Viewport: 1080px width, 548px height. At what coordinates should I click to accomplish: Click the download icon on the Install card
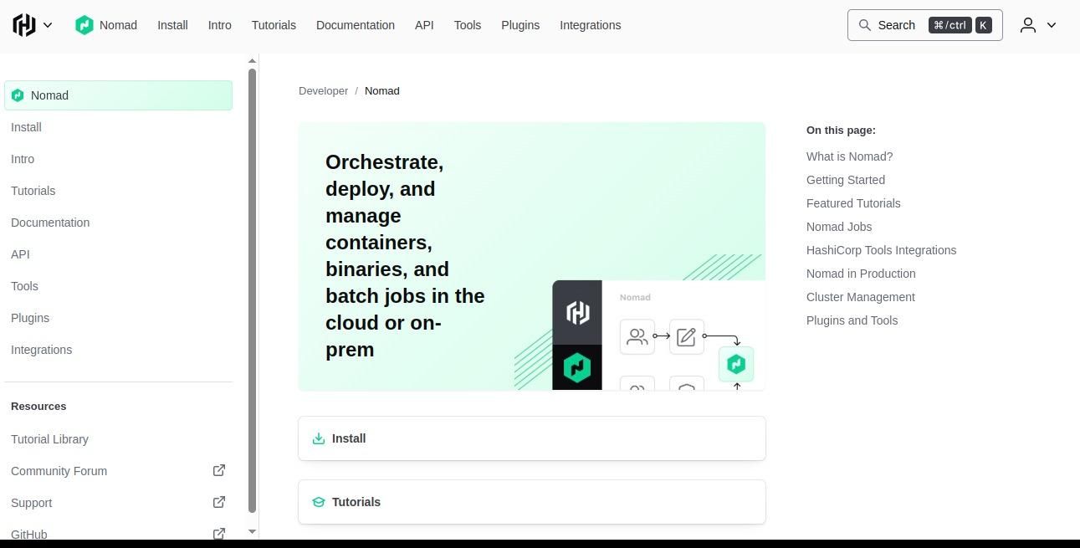[x=319, y=438]
